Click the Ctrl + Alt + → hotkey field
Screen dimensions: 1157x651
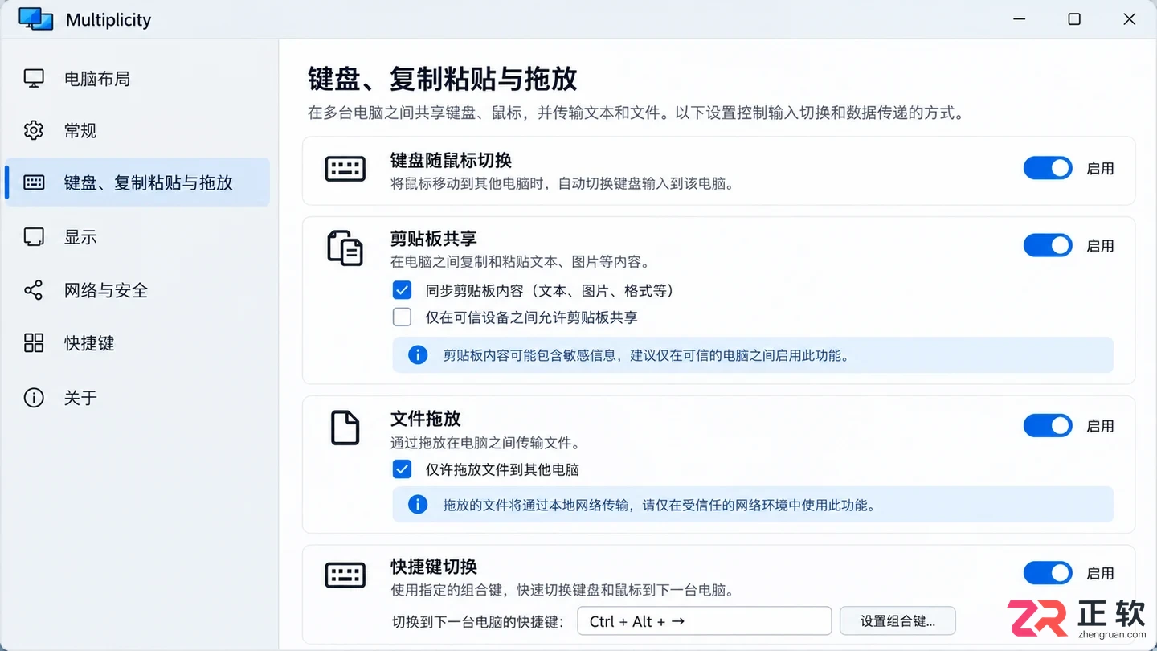point(705,621)
